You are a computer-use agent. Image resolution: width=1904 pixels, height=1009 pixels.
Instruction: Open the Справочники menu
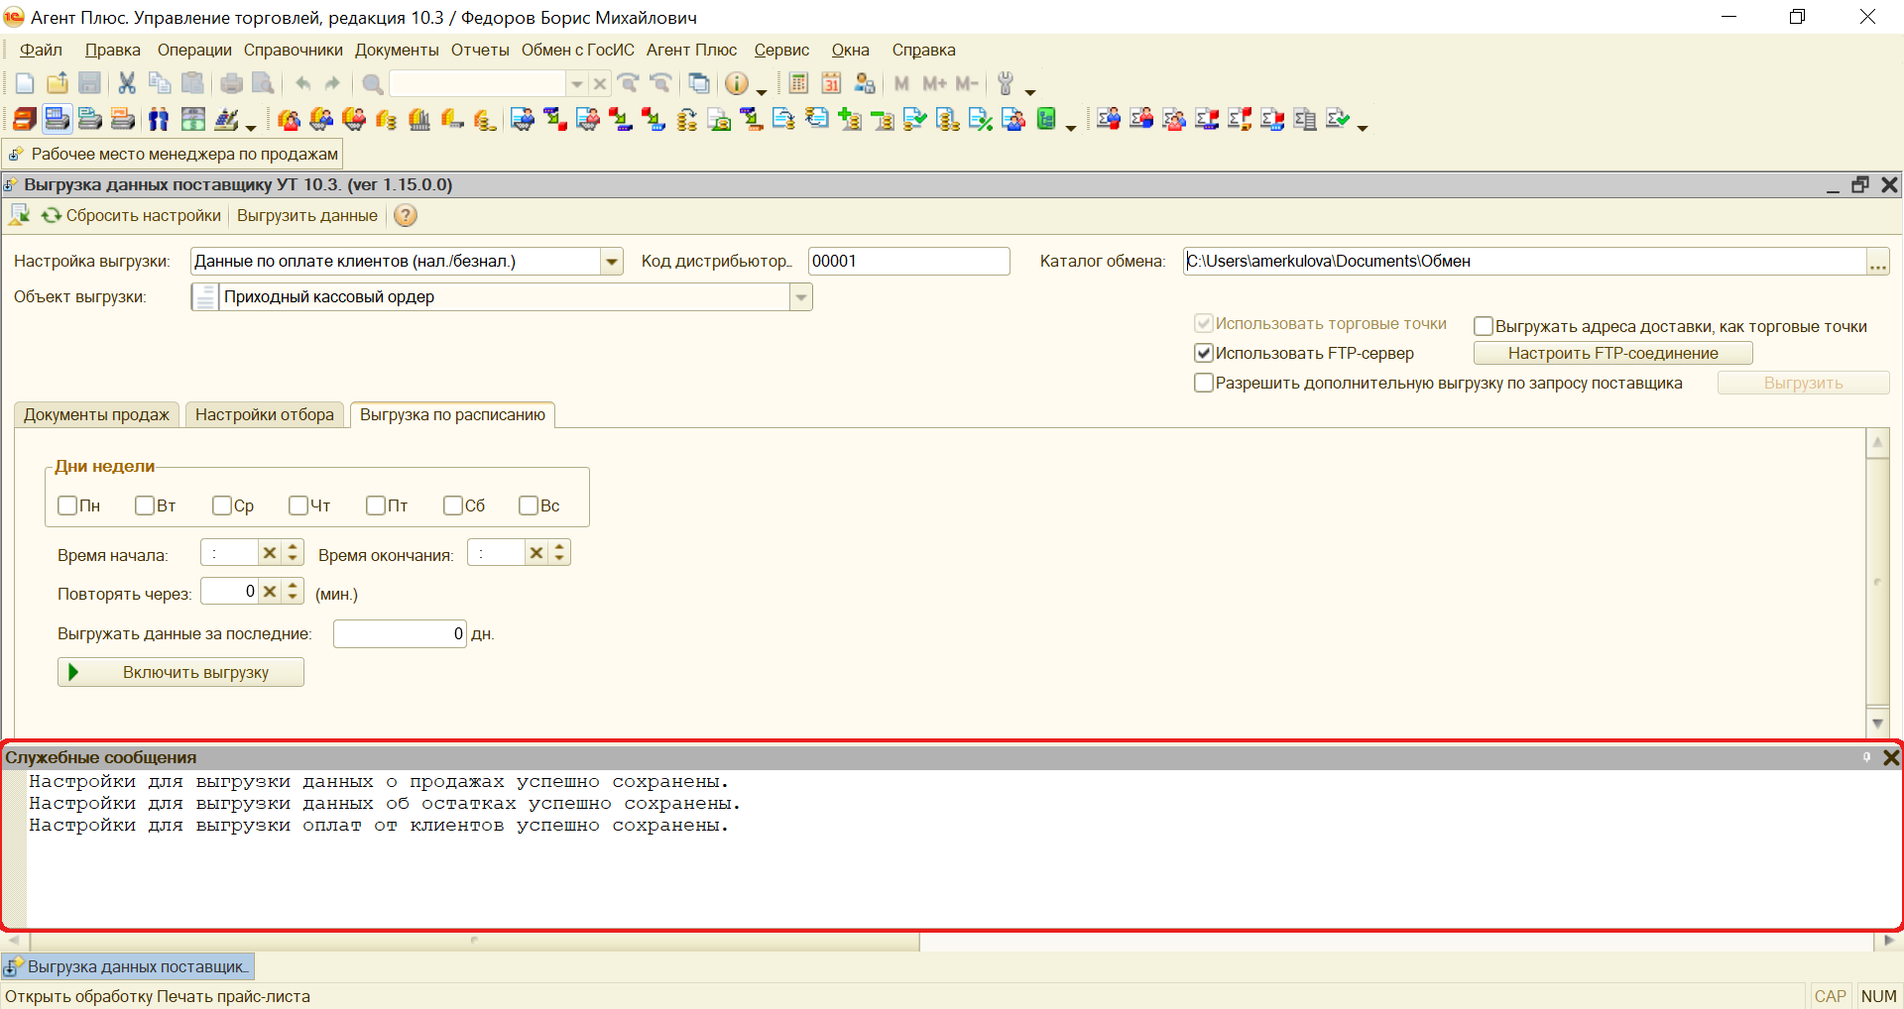click(x=294, y=51)
